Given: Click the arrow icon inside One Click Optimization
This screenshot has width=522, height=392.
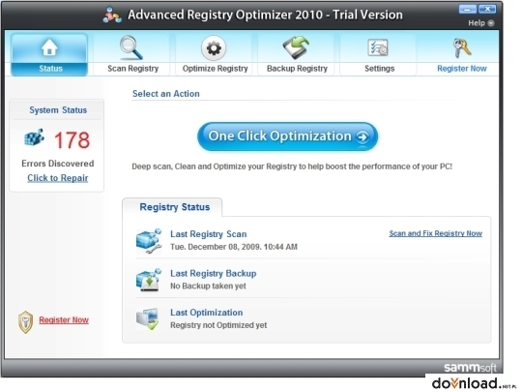Looking at the screenshot, I should [362, 136].
